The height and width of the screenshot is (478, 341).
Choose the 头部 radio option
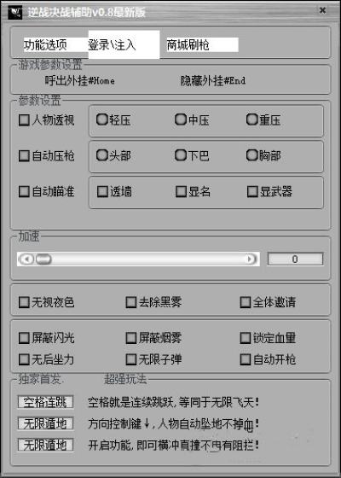click(x=102, y=155)
